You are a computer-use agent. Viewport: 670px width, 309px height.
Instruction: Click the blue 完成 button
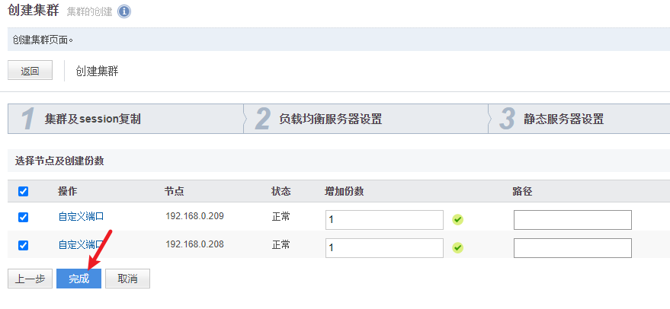click(79, 279)
